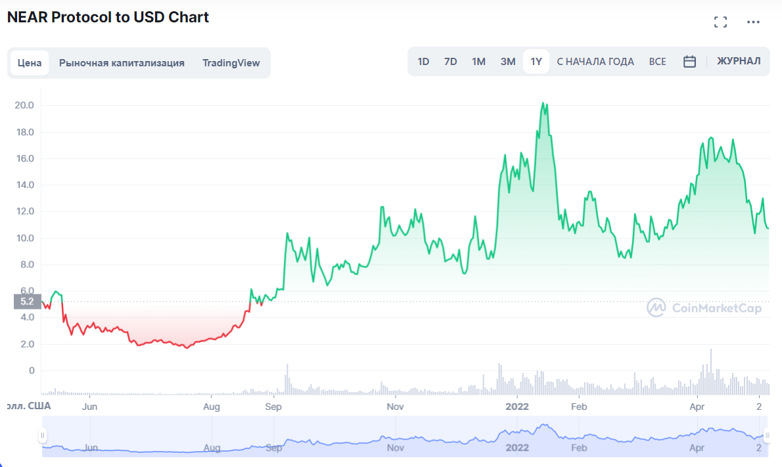Select the 1M time range

coord(478,61)
